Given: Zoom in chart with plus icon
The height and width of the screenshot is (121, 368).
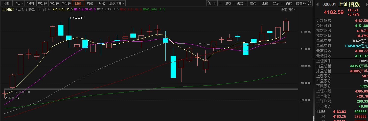Looking at the screenshot, I should (x=215, y=3).
